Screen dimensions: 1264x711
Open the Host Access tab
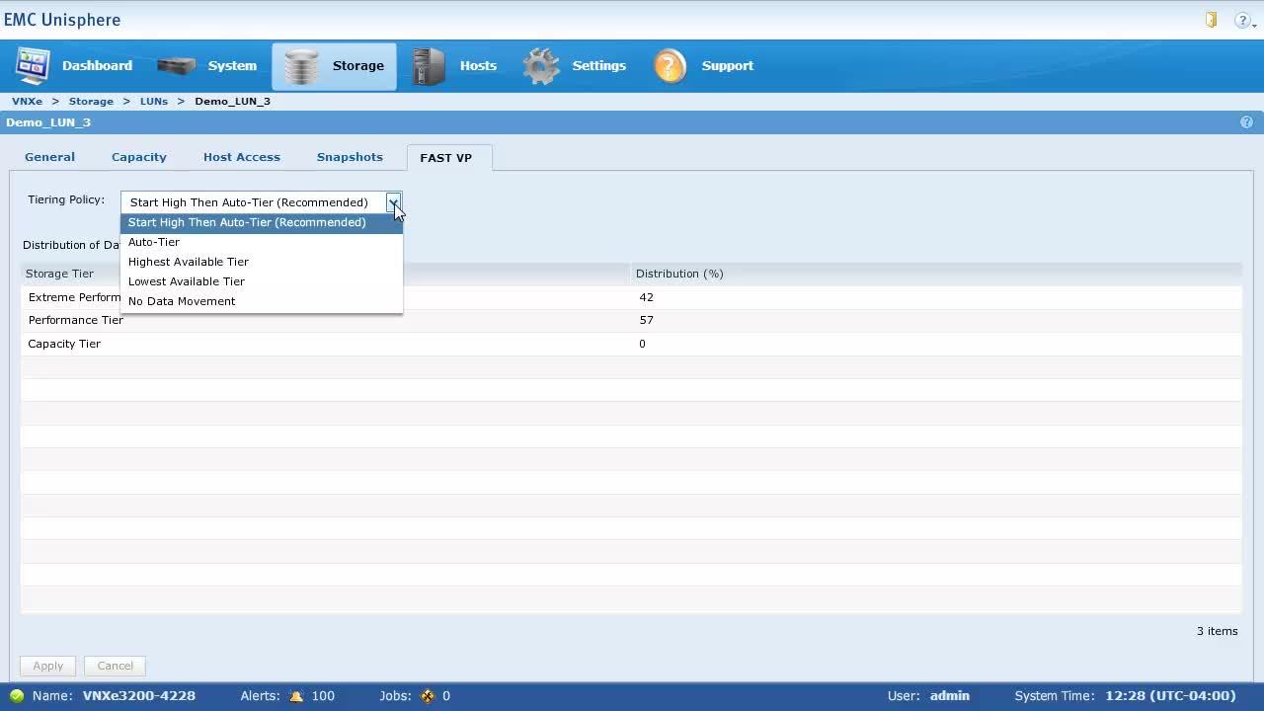tap(242, 157)
